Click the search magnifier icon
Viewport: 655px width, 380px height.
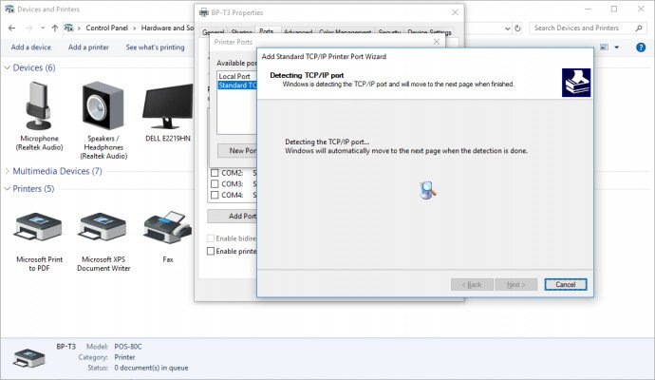click(x=639, y=28)
